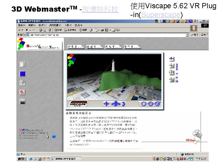Open the 工具 (Tools) menu in Internet Explorer
Image resolution: width=220 pixels, height=165 pixels.
(68, 25)
